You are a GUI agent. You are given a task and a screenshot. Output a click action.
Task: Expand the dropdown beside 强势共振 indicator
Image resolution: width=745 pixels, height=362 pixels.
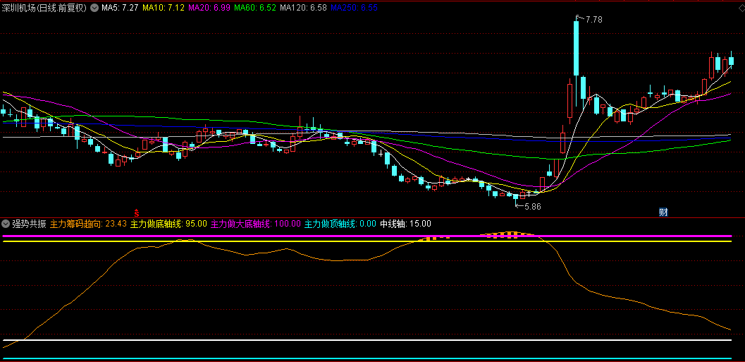(x=6, y=224)
